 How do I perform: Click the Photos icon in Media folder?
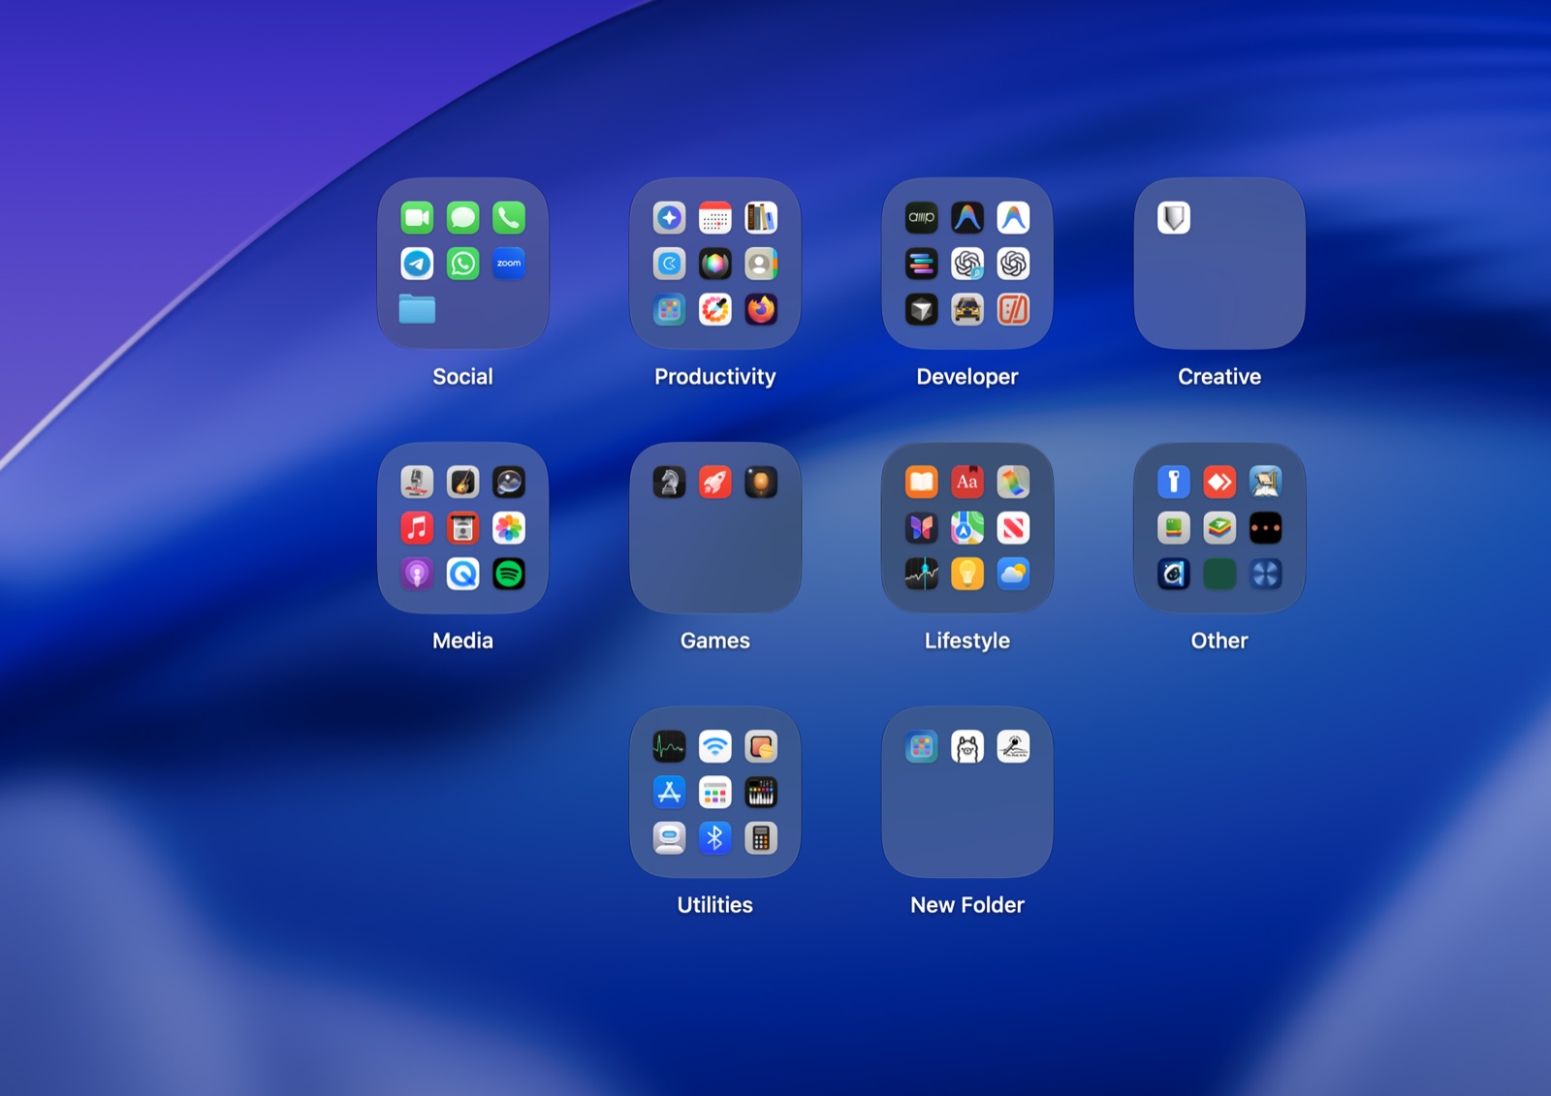click(509, 528)
